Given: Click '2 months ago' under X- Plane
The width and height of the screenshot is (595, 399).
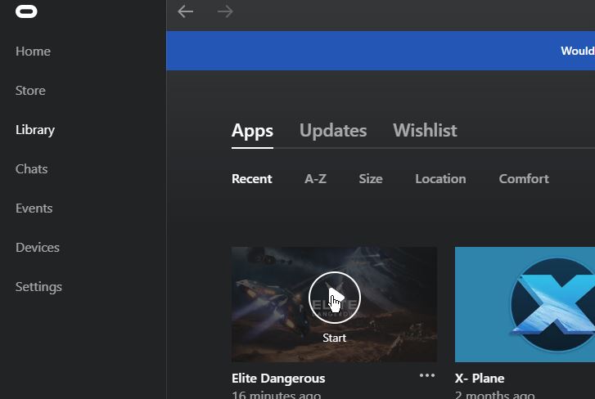Looking at the screenshot, I should (x=494, y=394).
